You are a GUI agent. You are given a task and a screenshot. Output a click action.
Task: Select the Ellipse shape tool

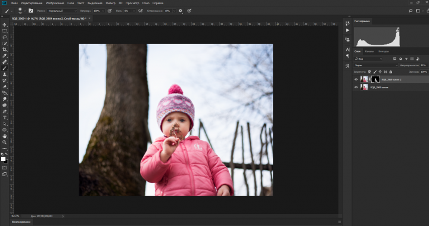(5, 130)
